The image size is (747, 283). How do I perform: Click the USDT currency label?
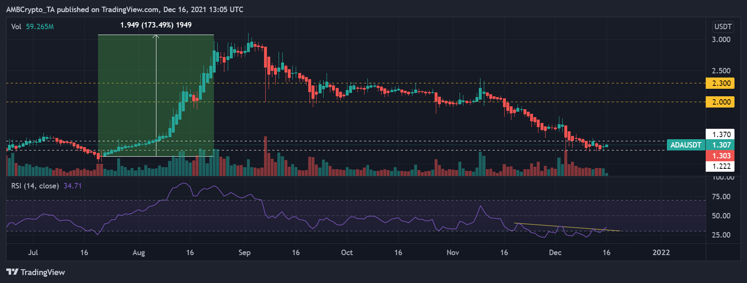723,27
